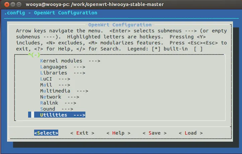Image resolution: width=242 pixels, height=154 pixels.
Task: Click the < Load > button
Action: (x=190, y=133)
